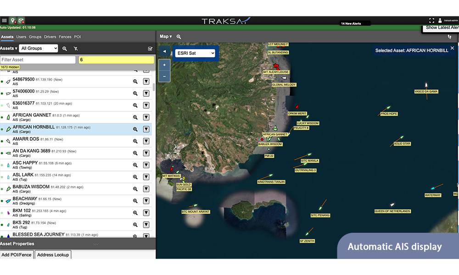The height and width of the screenshot is (275, 459).
Task: Click the fullscreen icon in top bar
Action: tap(431, 21)
